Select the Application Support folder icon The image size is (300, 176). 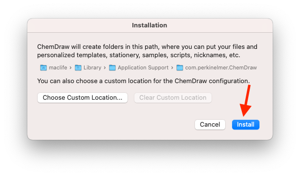click(x=112, y=67)
